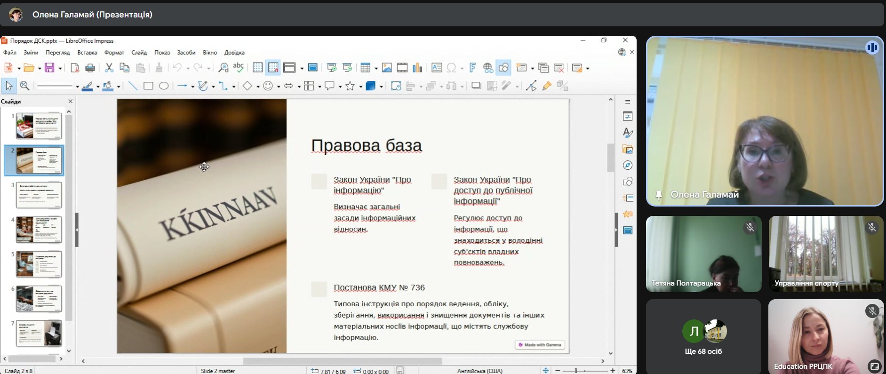Viewport: 886px width, 374px height.
Task: Select slide 5 thumbnail in Slides panel
Action: click(x=39, y=264)
